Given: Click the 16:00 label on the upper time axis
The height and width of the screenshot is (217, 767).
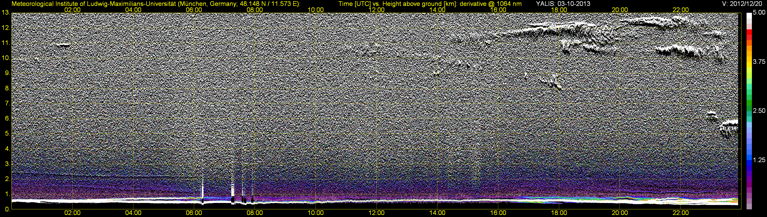Looking at the screenshot, I should click(498, 10).
